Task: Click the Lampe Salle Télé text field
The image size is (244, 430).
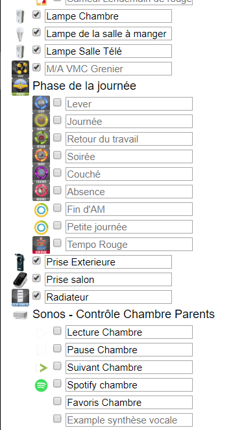Action: point(108,51)
